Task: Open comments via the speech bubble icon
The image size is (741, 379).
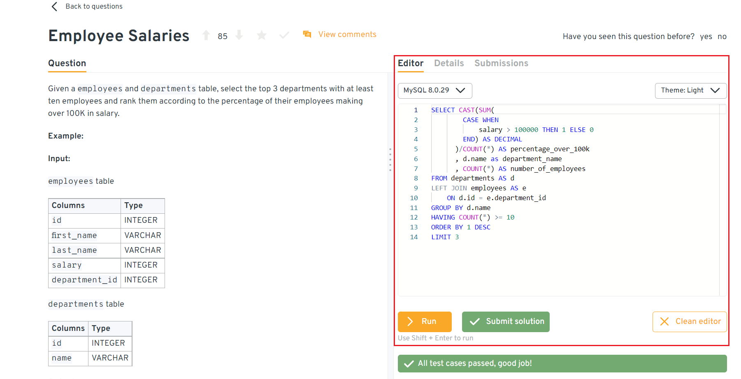Action: point(307,34)
